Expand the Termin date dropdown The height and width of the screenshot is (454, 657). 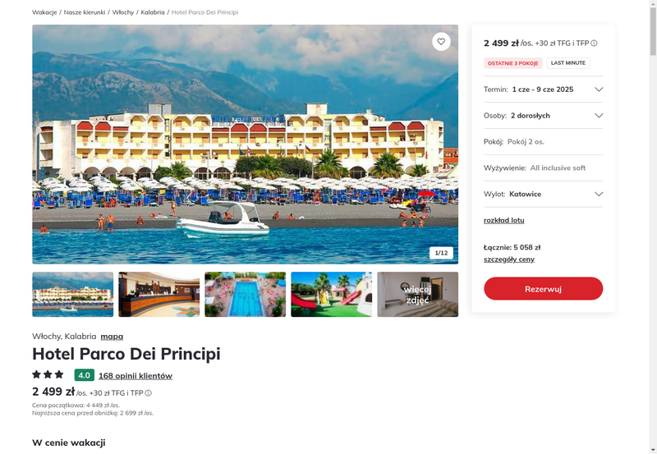(543, 89)
